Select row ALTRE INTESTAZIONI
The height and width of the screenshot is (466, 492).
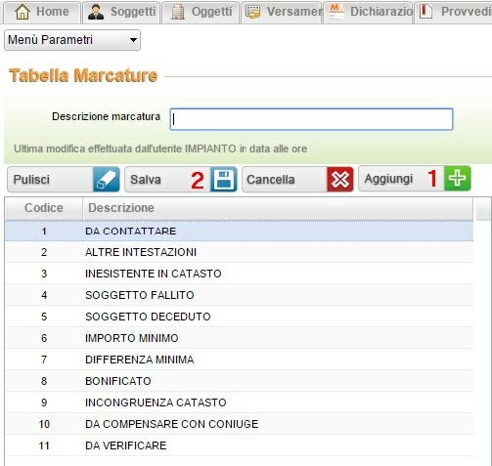point(240,252)
